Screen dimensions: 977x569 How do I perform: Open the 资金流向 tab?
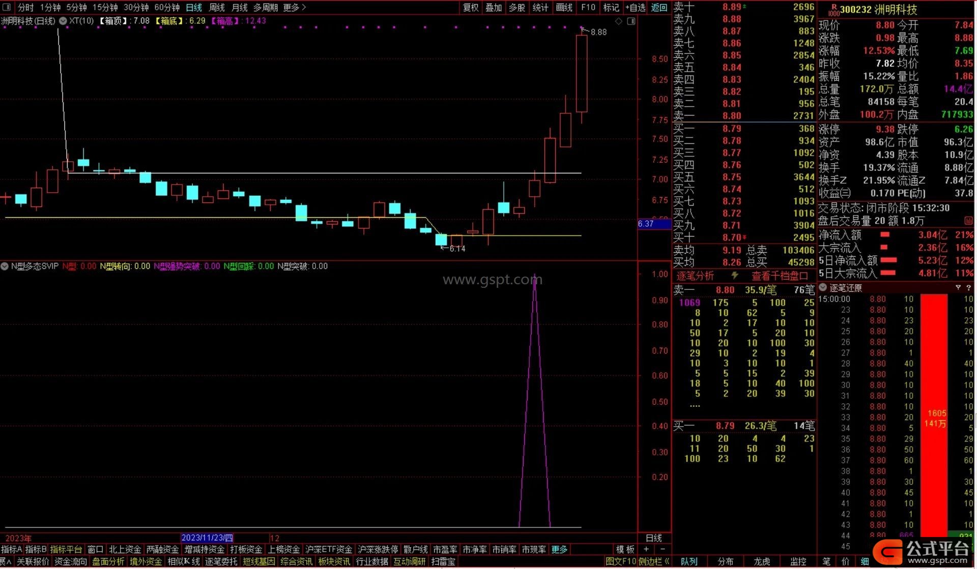tap(71, 562)
